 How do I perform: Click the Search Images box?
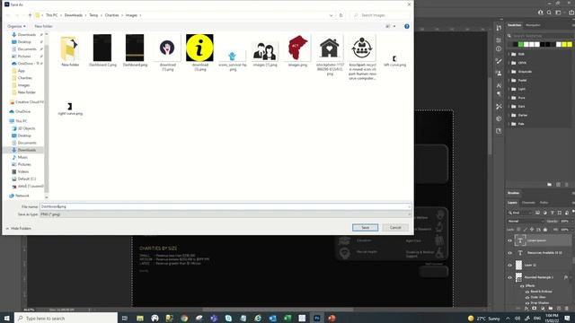pos(380,15)
